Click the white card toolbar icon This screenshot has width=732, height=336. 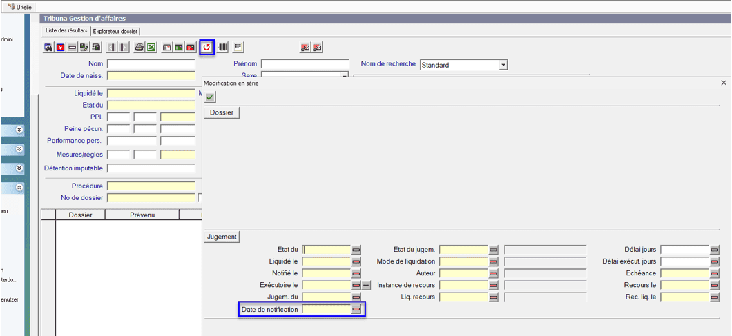(166, 47)
